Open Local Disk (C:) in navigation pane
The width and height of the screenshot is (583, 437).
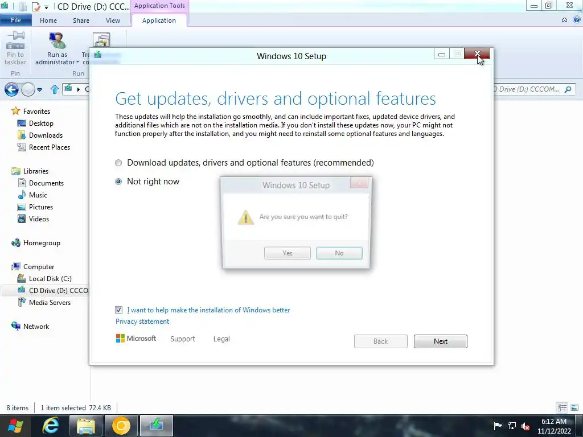tap(44, 279)
